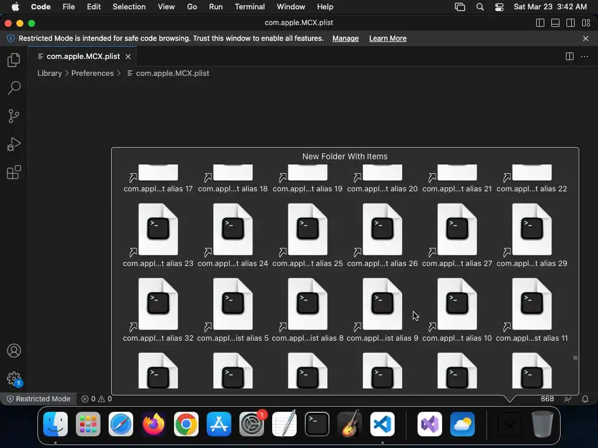Viewport: 598px width, 448px height.
Task: Open the cloud weather app in Dock
Action: (x=463, y=424)
